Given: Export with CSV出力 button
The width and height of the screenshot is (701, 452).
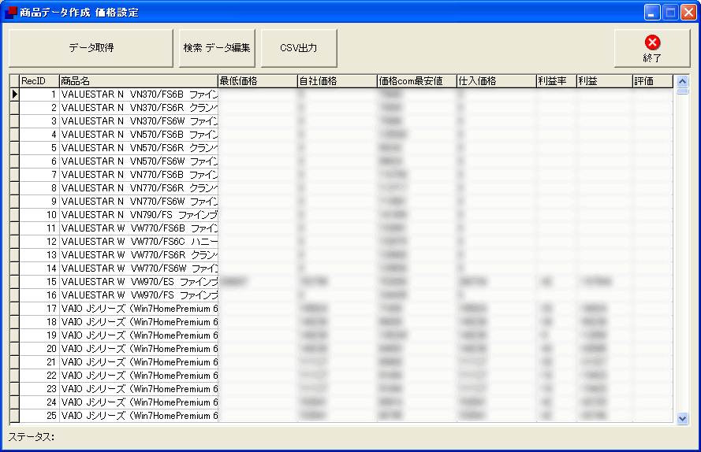Looking at the screenshot, I should tap(299, 48).
